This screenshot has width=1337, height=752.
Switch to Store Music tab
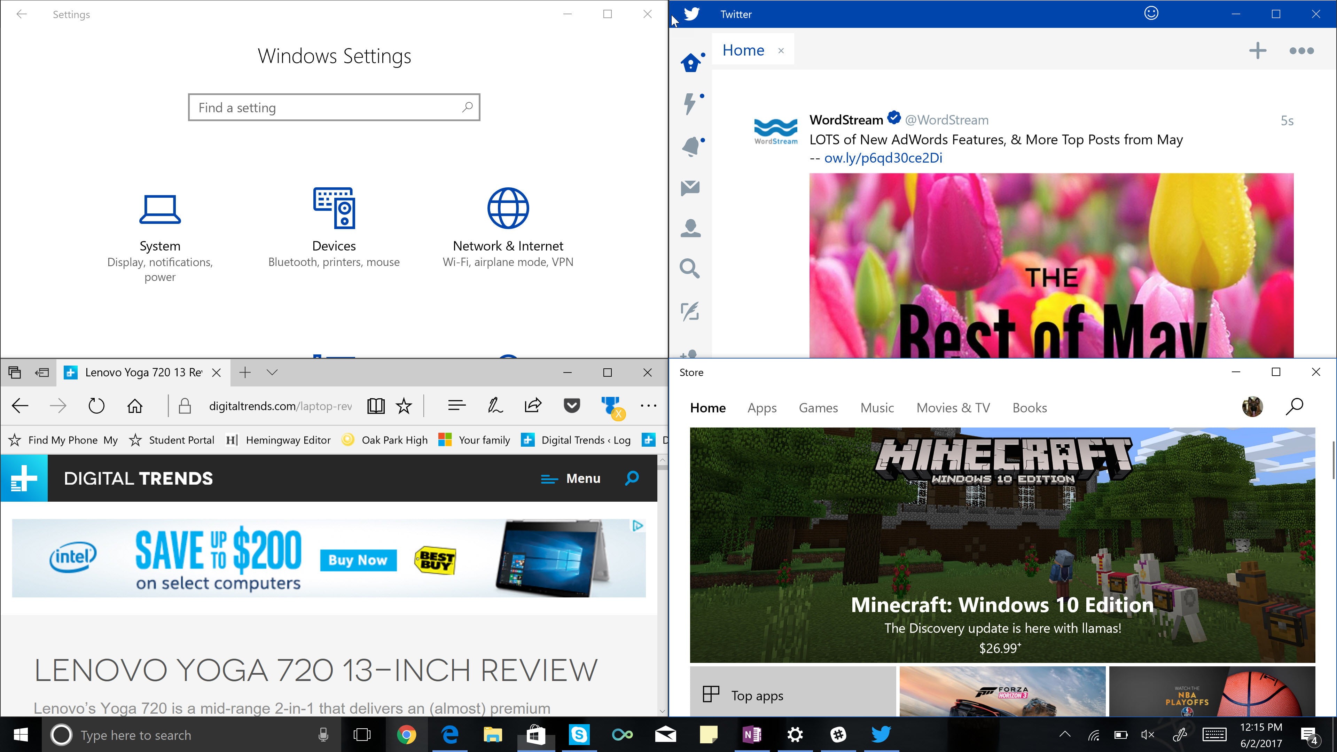point(877,408)
